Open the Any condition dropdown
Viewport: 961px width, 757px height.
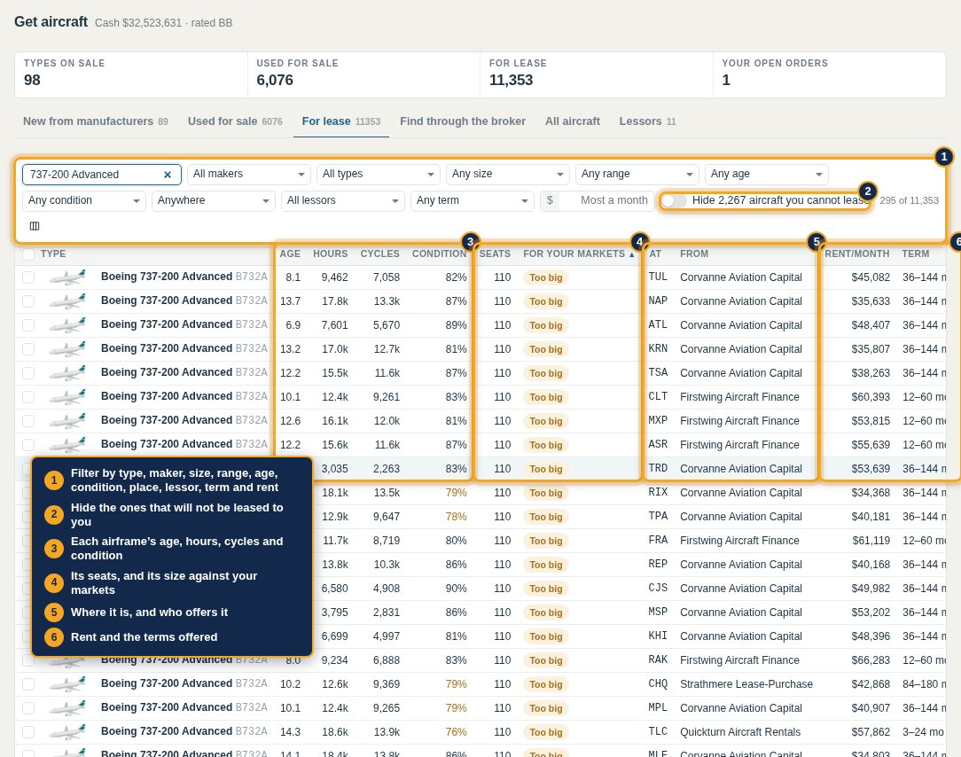click(x=84, y=200)
